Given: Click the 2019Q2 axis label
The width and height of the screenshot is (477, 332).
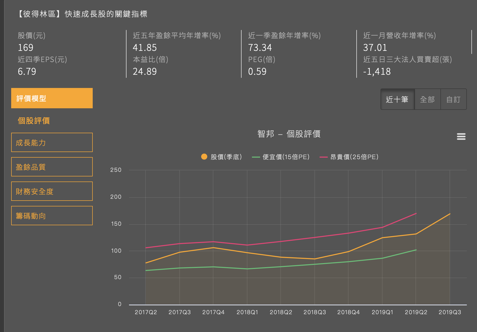Looking at the screenshot, I should coord(416,312).
